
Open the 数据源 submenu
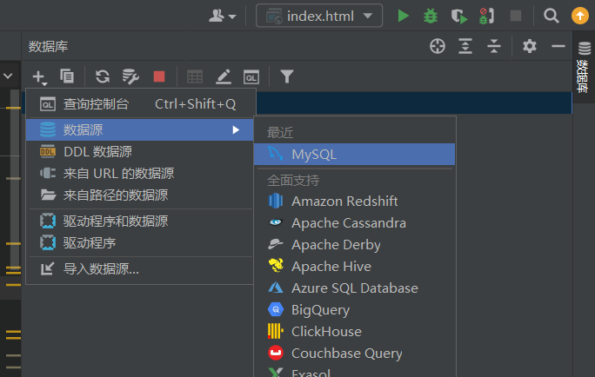140,130
